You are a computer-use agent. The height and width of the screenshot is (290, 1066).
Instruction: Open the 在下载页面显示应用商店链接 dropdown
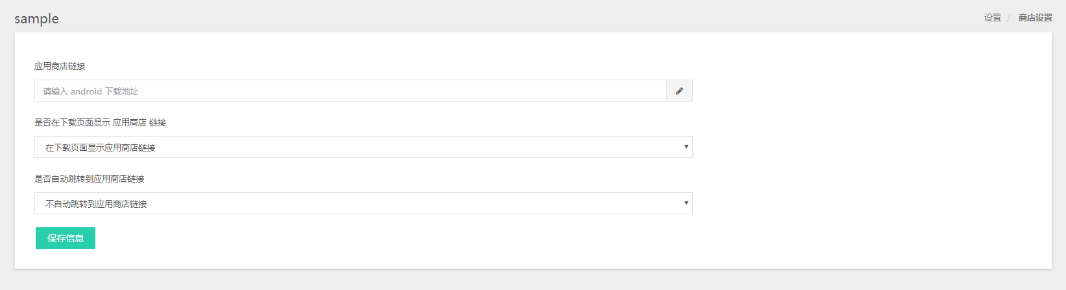pyautogui.click(x=363, y=147)
